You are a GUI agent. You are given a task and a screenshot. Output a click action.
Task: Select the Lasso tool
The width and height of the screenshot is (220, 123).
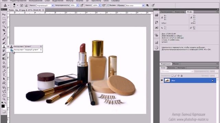pyautogui.click(x=4, y=23)
